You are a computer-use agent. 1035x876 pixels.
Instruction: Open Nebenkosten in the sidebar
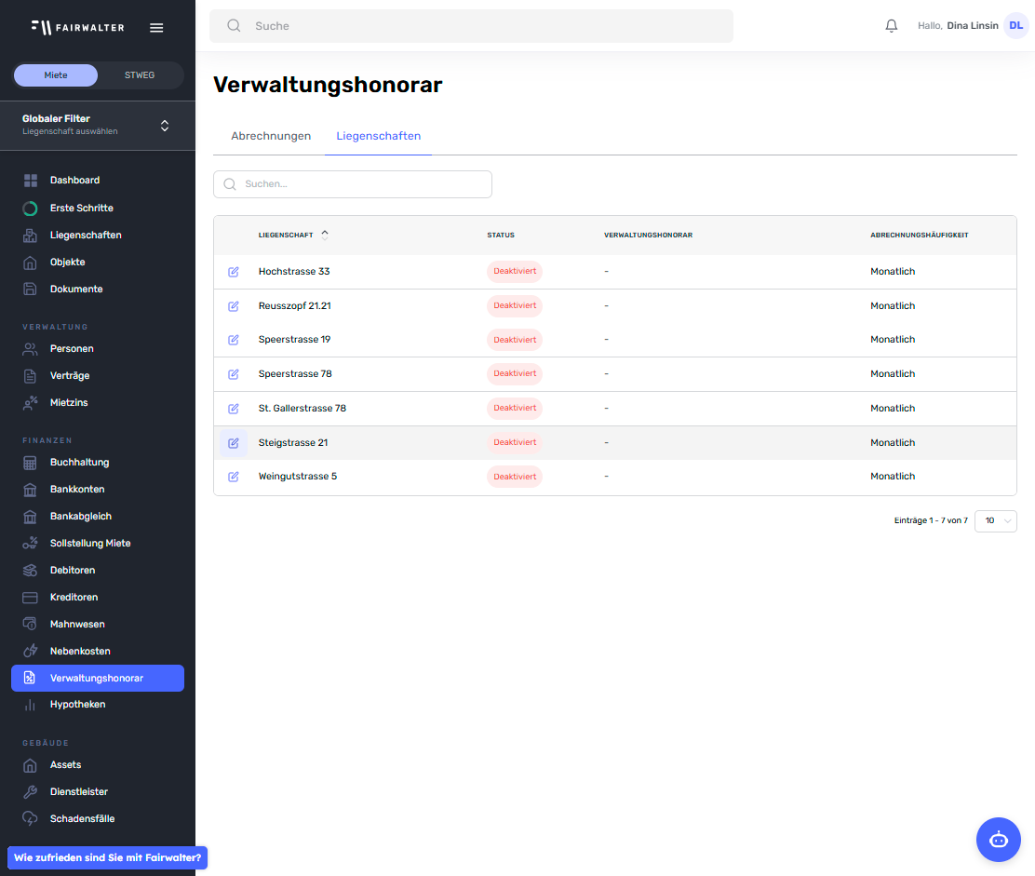(x=80, y=651)
